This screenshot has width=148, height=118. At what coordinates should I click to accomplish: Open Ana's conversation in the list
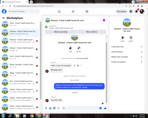pos(20,82)
